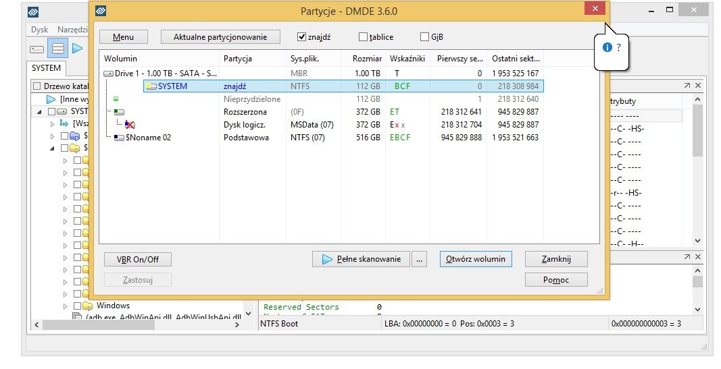The width and height of the screenshot is (721, 369).
Task: Click the ellipsis button next to Pełne skanowanie
Action: pyautogui.click(x=419, y=259)
